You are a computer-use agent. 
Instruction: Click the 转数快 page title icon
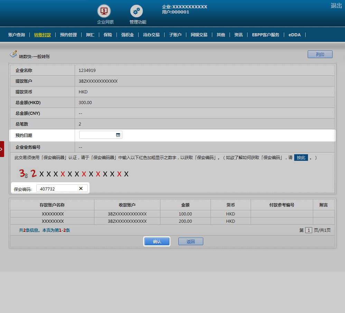tap(13, 54)
